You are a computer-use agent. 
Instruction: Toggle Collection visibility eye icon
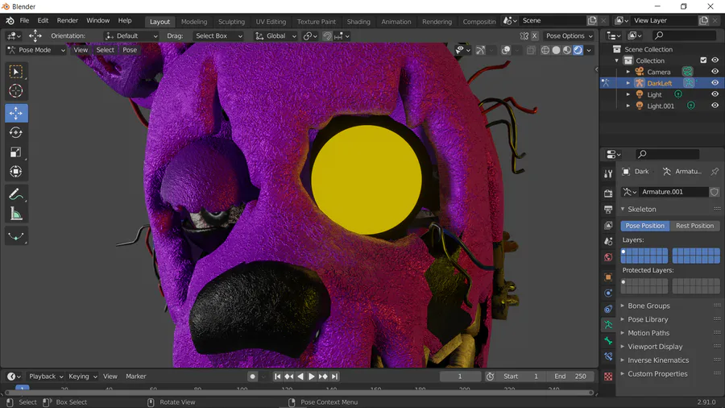click(x=715, y=60)
